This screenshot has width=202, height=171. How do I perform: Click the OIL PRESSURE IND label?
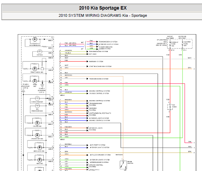[x=37, y=110]
